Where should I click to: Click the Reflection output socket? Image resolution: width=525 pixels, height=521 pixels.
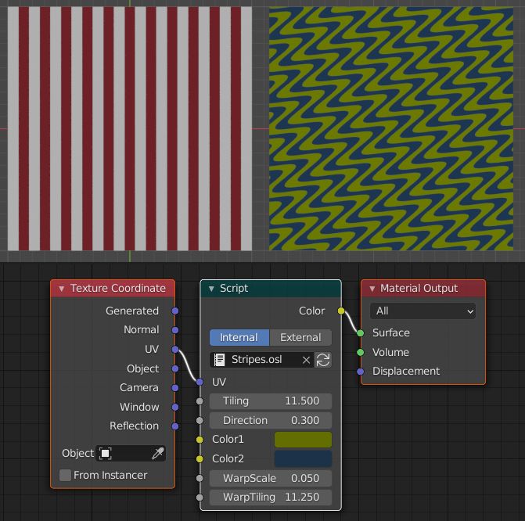[x=175, y=426]
